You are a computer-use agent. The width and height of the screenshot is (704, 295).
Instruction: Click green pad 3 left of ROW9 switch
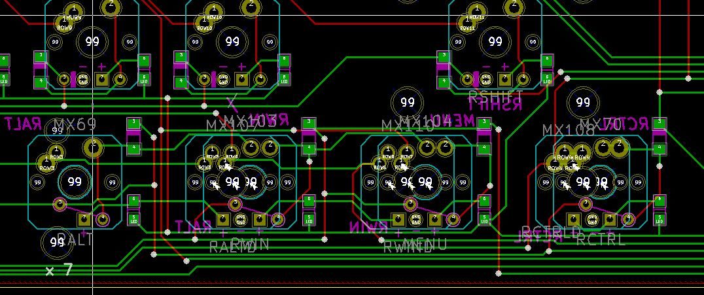41,57
